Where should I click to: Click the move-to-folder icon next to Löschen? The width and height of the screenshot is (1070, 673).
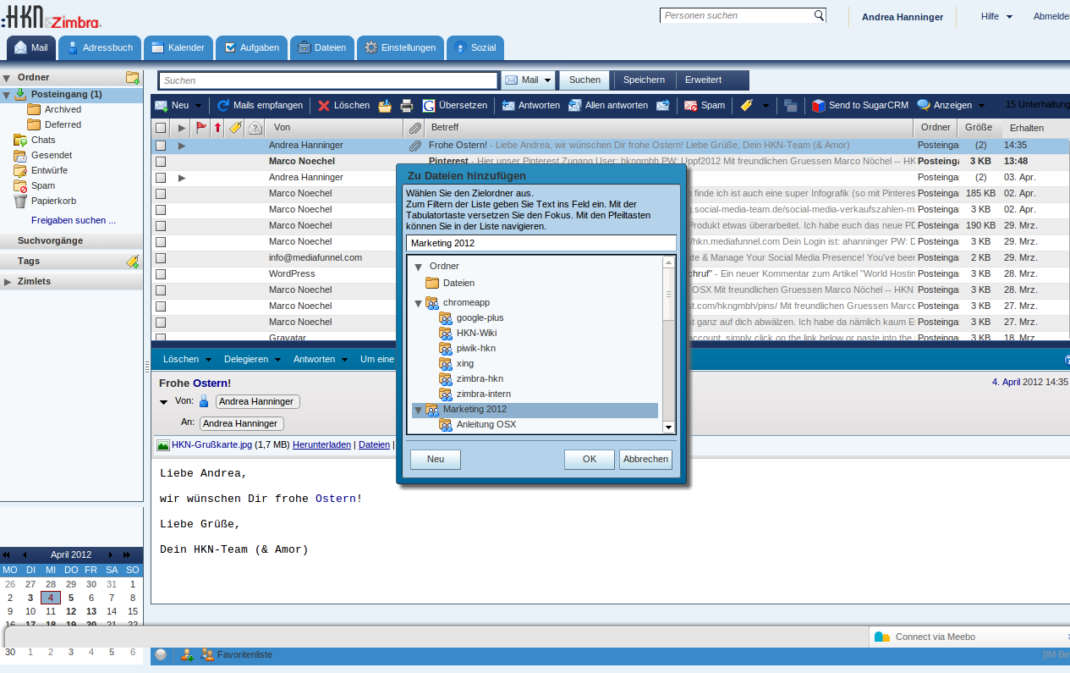[385, 106]
